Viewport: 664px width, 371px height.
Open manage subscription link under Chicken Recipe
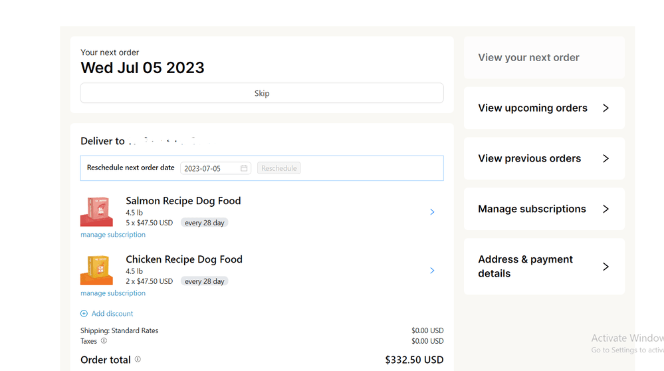coord(113,293)
